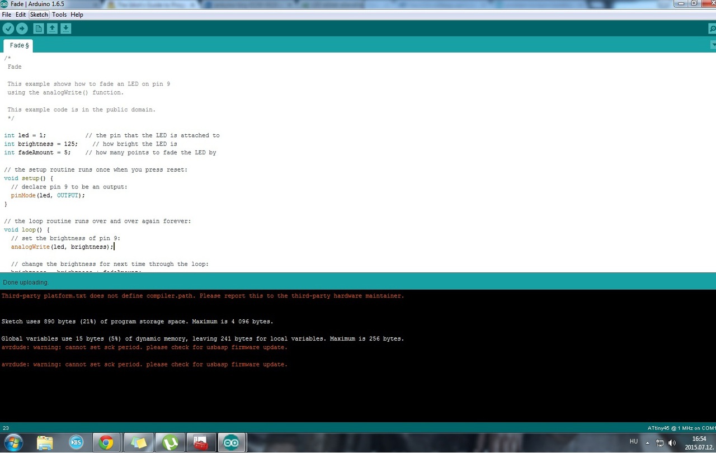
Task: Click the Verify checkmark toolbar icon
Action: [x=8, y=29]
